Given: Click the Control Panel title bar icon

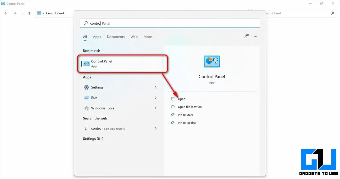Looking at the screenshot, I should tap(3, 4).
